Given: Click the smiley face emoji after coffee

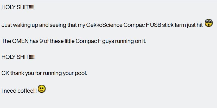Looking at the screenshot, I should click(x=42, y=89).
